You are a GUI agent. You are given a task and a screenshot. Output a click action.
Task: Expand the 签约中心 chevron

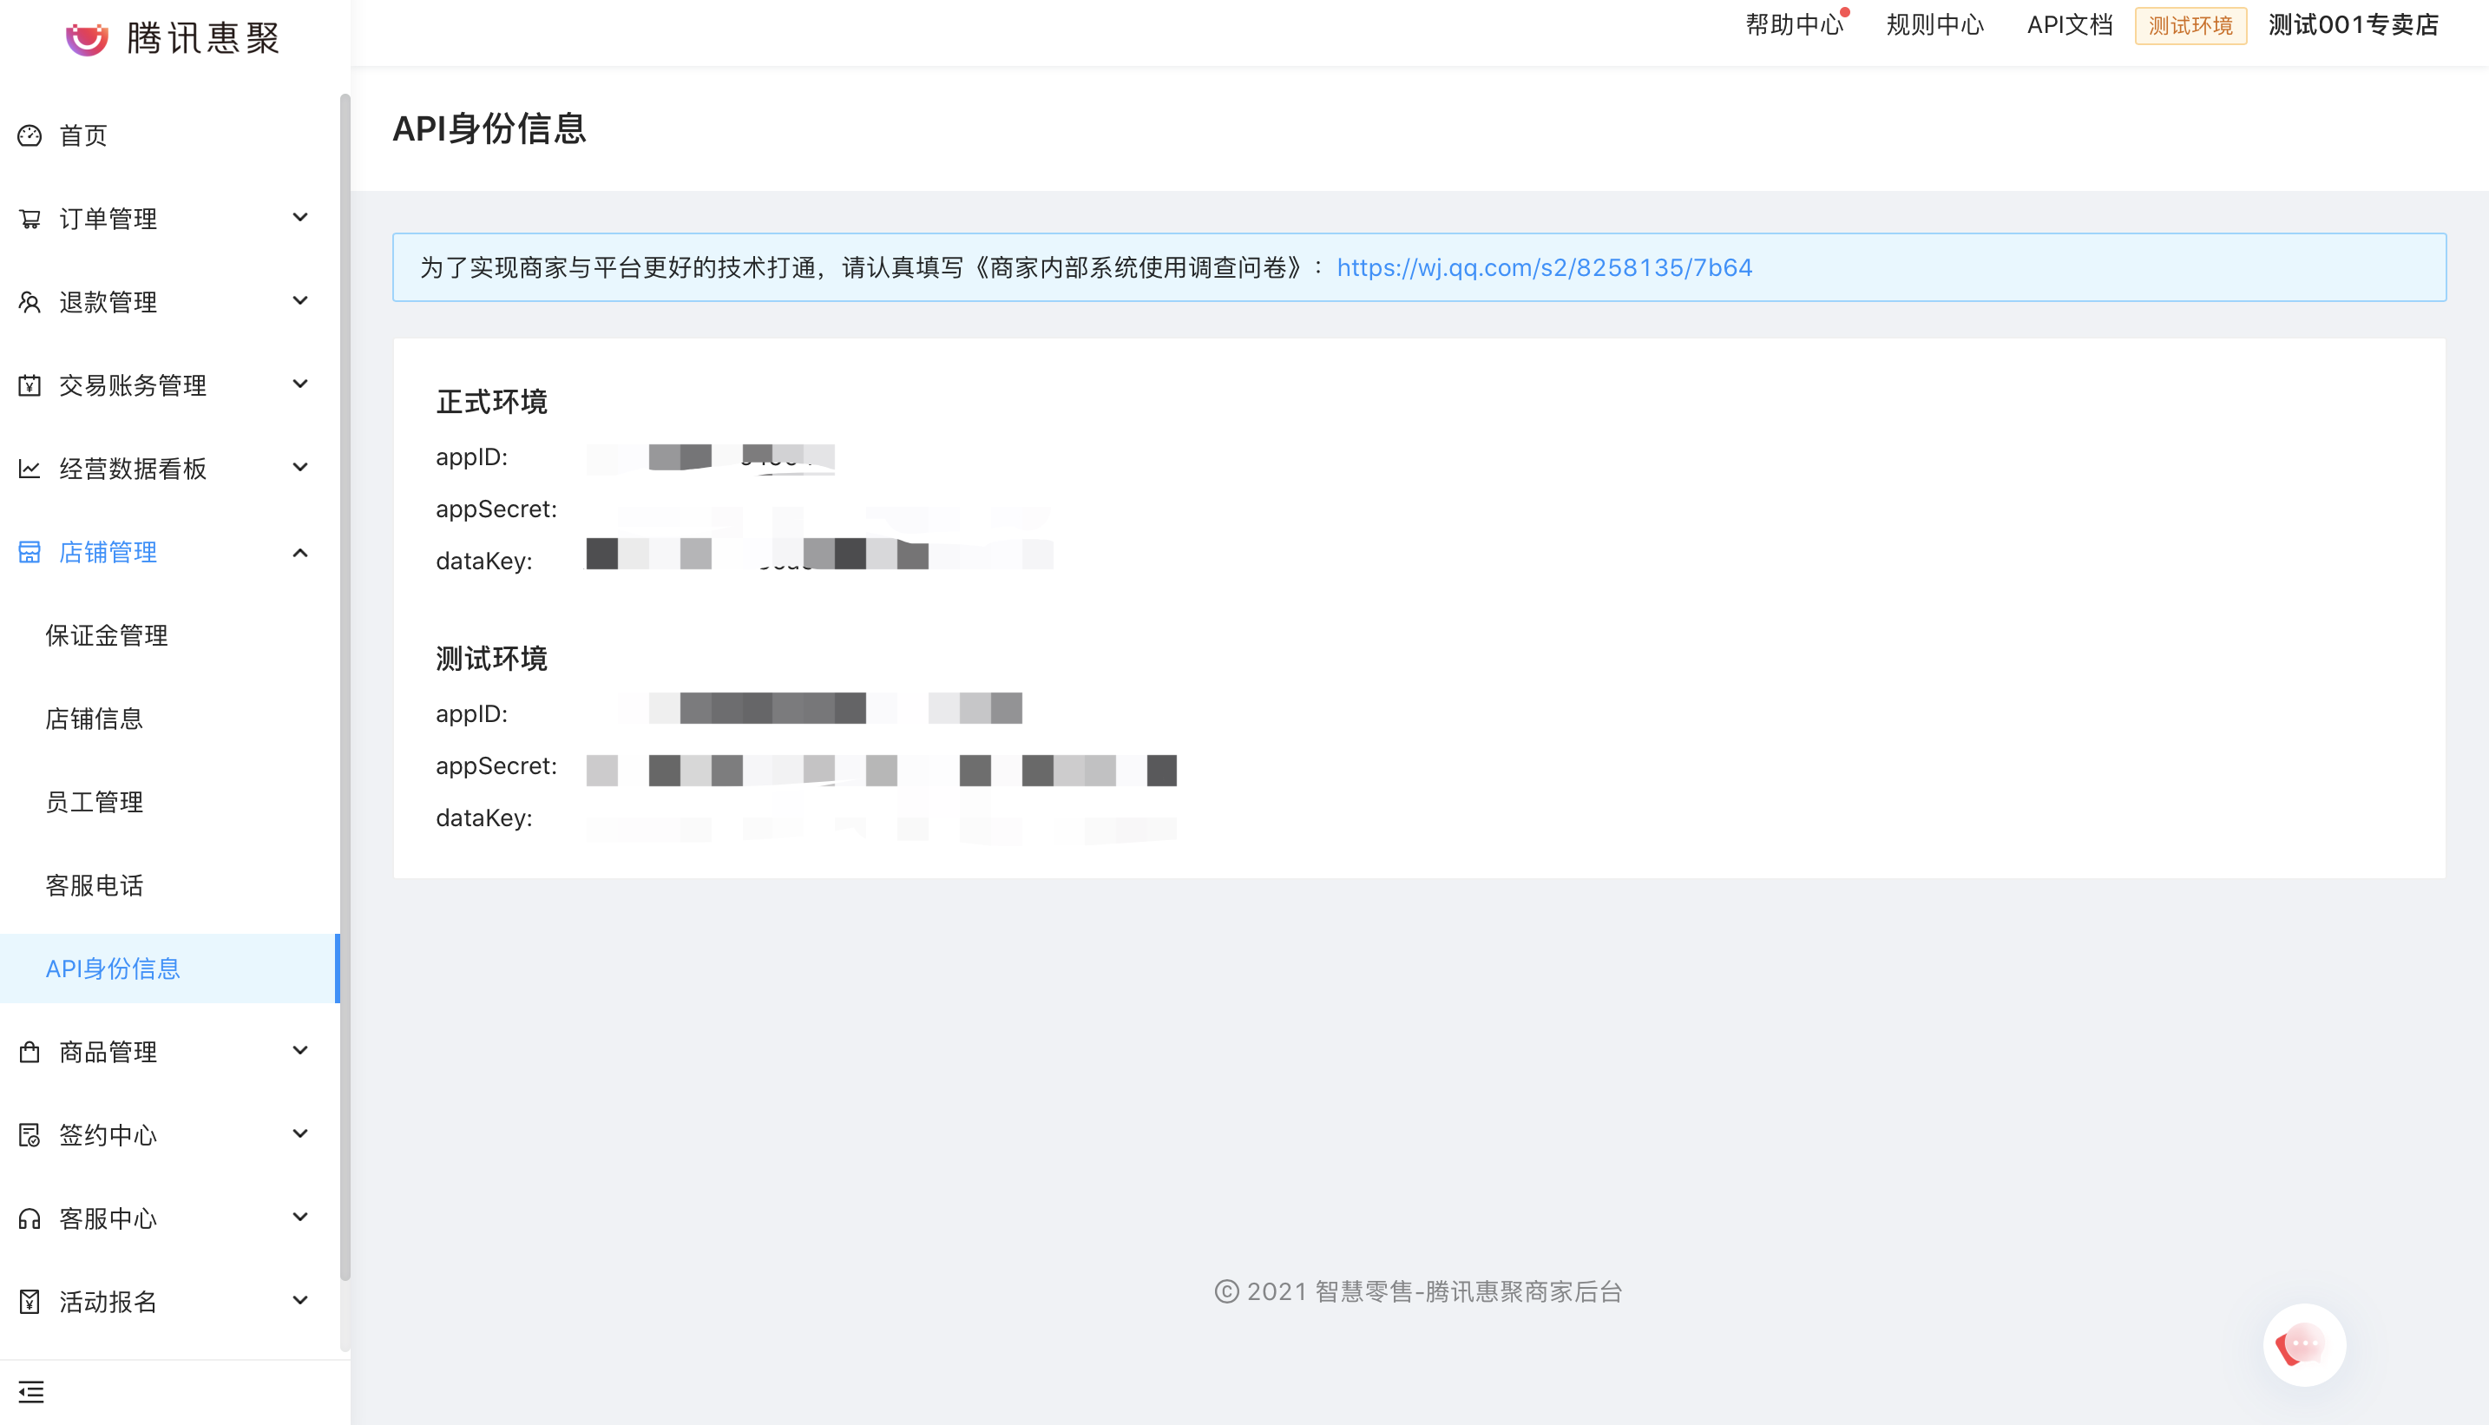[x=300, y=1133]
